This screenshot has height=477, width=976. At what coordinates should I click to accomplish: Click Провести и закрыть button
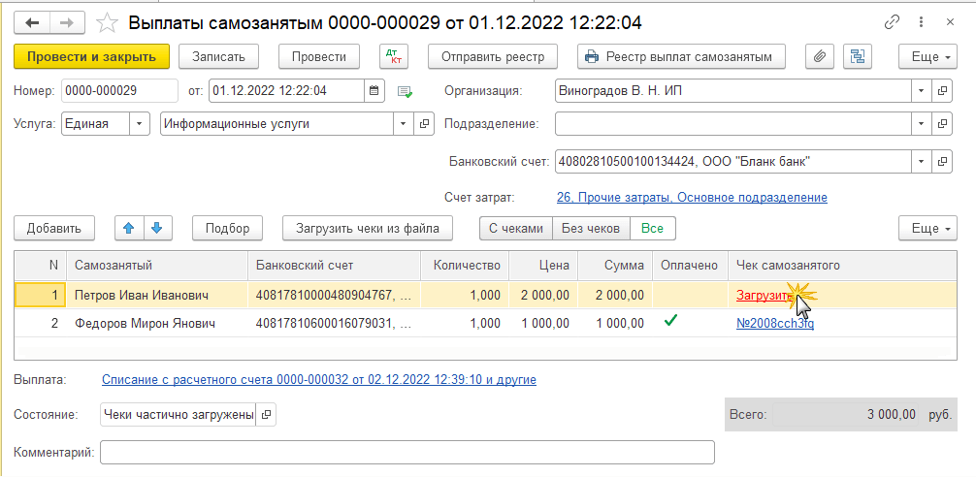[92, 56]
